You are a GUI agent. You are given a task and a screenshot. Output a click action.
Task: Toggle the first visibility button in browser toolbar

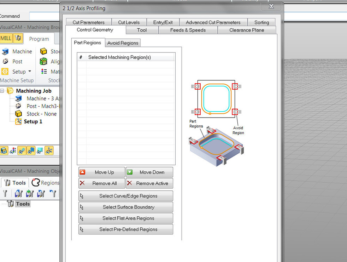tap(4, 150)
